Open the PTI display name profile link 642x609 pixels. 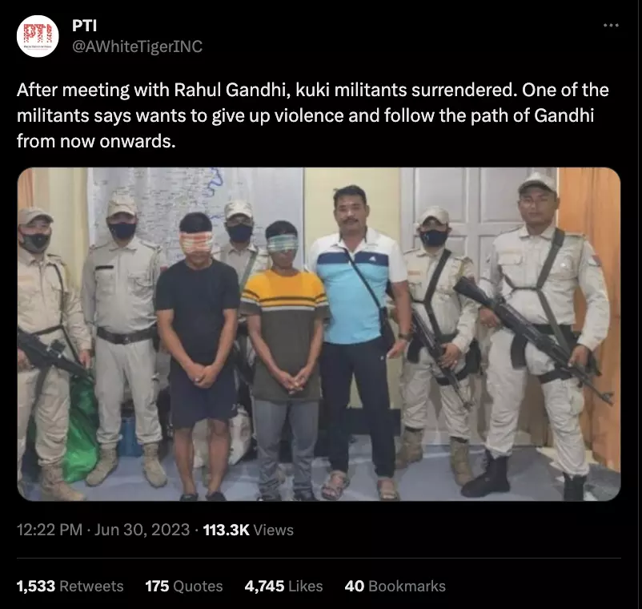point(84,26)
